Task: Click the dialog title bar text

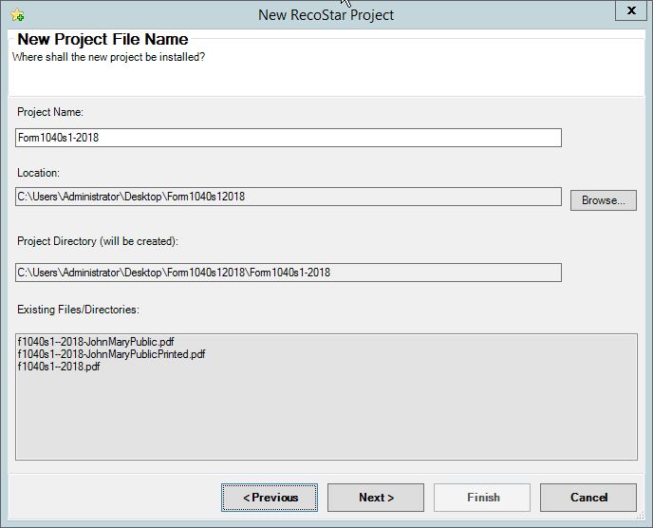Action: (326, 15)
